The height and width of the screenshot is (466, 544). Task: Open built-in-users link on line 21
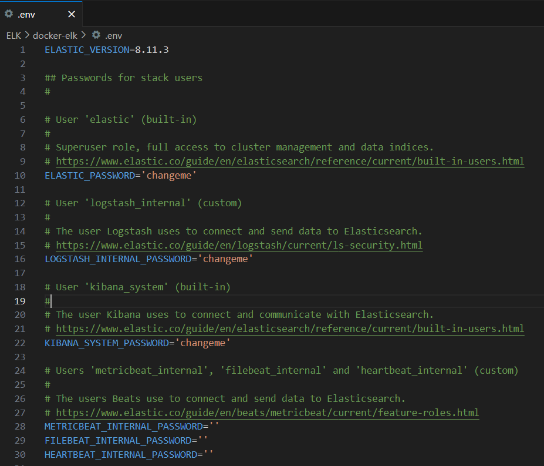point(290,328)
